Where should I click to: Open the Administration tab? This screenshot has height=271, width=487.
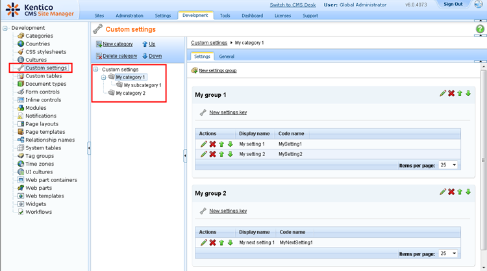129,16
